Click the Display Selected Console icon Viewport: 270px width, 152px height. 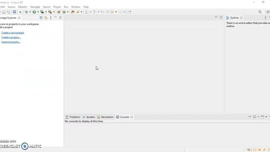[x=254, y=117]
